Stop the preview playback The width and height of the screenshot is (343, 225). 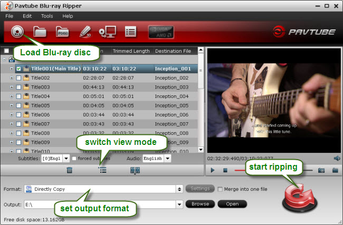[225, 170]
